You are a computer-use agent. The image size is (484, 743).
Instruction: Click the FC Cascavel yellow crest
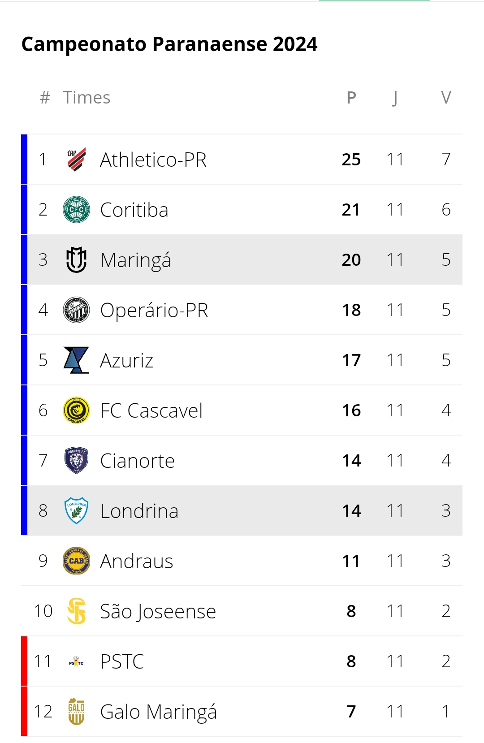point(76,410)
